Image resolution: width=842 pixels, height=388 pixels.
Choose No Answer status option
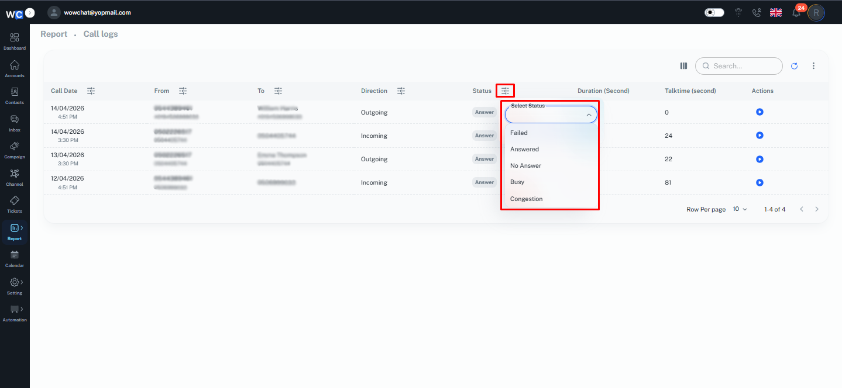pos(551,165)
